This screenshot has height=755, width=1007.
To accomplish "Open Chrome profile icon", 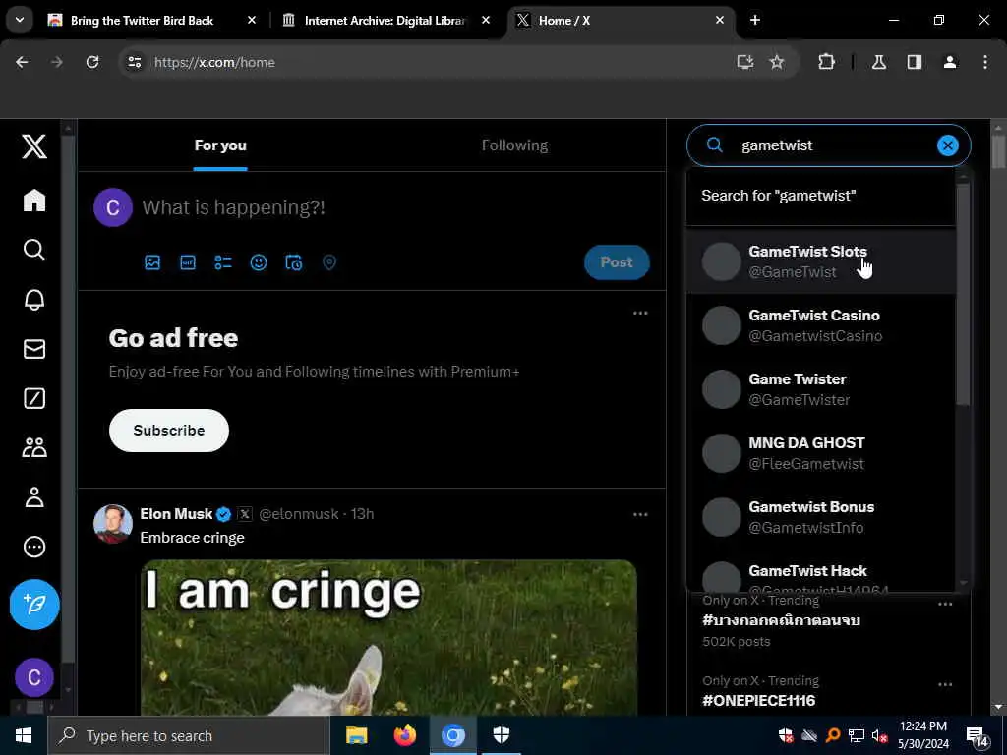I will click(x=949, y=62).
